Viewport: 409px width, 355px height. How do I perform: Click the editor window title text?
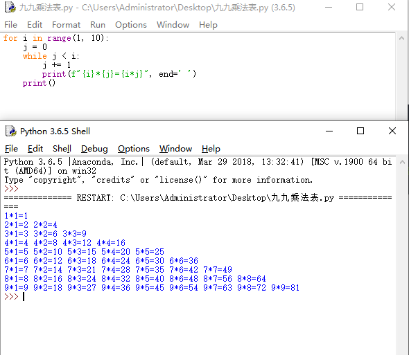pos(157,8)
